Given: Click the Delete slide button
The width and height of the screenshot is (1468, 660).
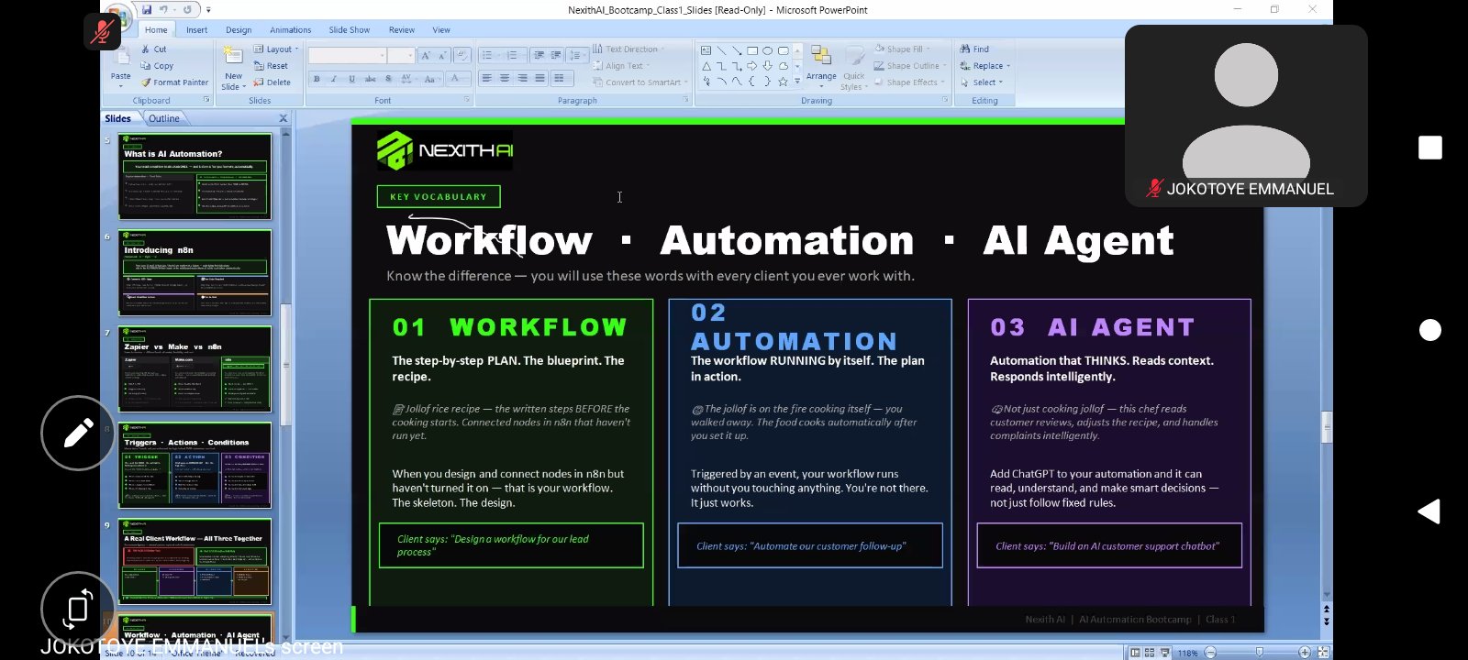Looking at the screenshot, I should pos(272,82).
